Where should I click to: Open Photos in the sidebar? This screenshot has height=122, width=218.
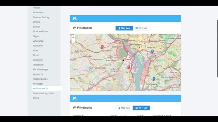[x=36, y=8]
